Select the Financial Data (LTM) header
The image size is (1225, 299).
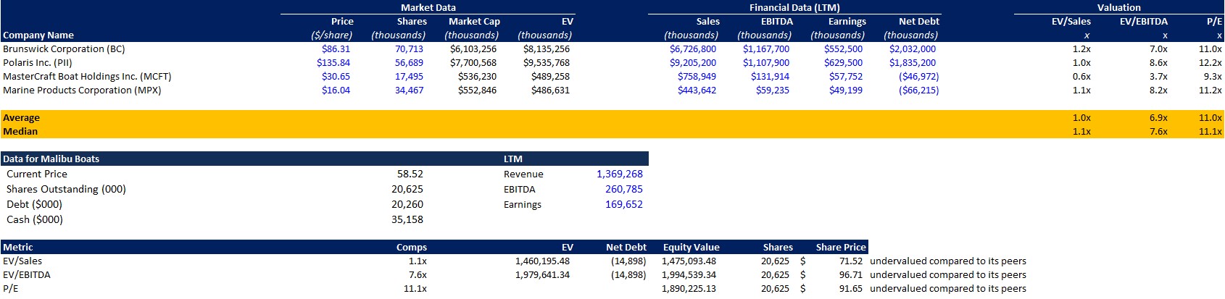click(x=794, y=8)
